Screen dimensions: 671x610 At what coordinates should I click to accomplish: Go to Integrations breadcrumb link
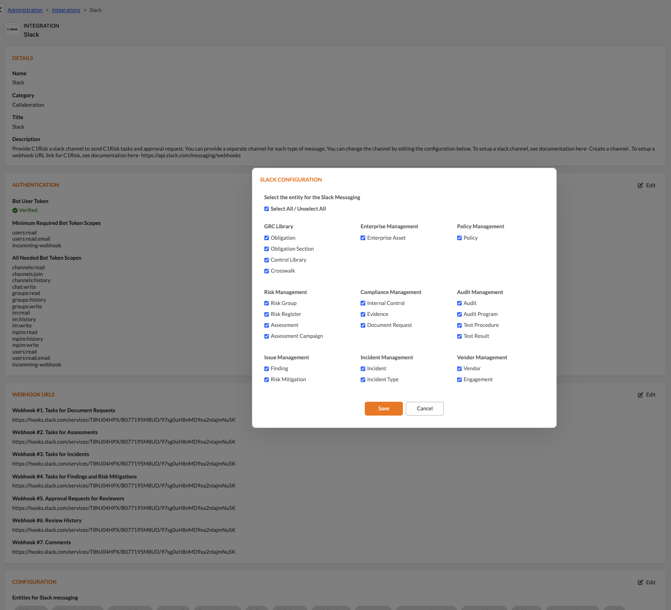click(66, 10)
